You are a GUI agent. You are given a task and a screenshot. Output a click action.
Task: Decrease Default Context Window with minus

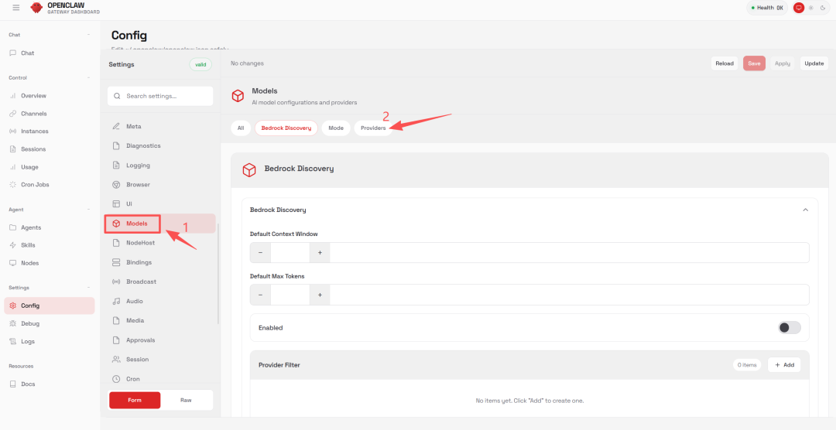[260, 253]
